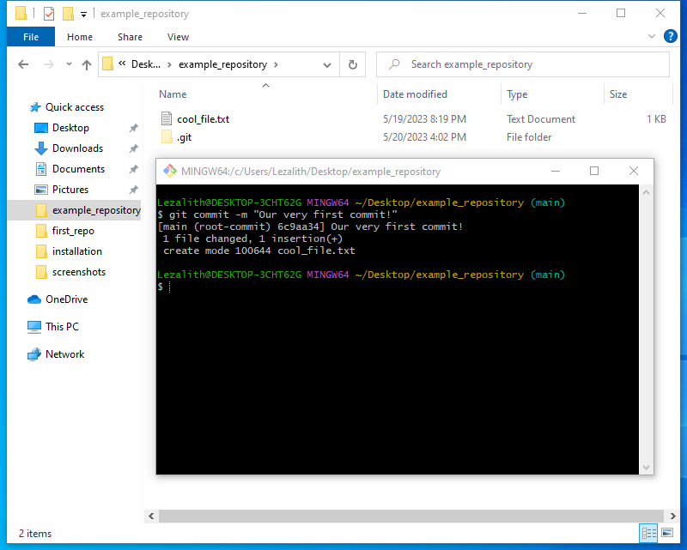Sort by the Type column header
The height and width of the screenshot is (550, 687).
pyautogui.click(x=517, y=94)
